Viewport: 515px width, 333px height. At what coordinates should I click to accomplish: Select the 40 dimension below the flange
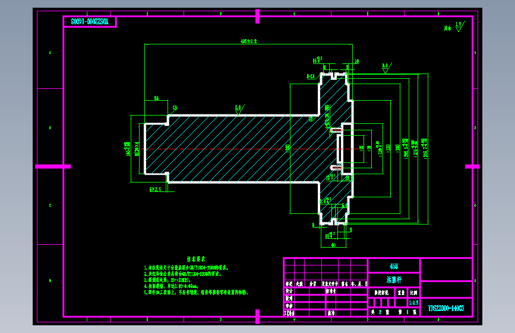[x=333, y=245]
